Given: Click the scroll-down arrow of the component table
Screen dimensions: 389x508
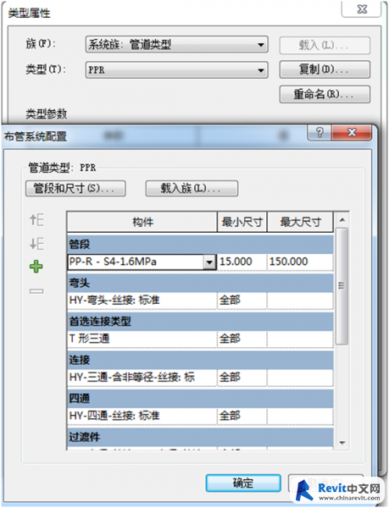Looking at the screenshot, I should point(342,443).
